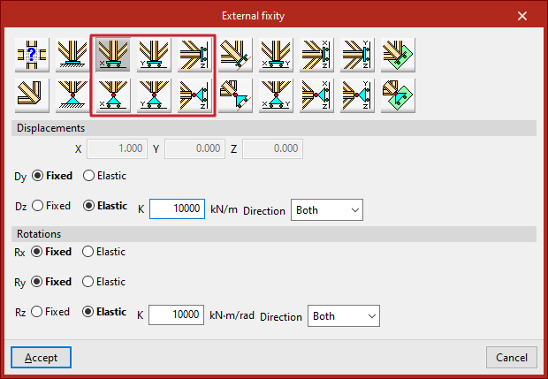The height and width of the screenshot is (379, 548).
Task: Select fixed support with X-direction rollers
Action: pyautogui.click(x=113, y=55)
